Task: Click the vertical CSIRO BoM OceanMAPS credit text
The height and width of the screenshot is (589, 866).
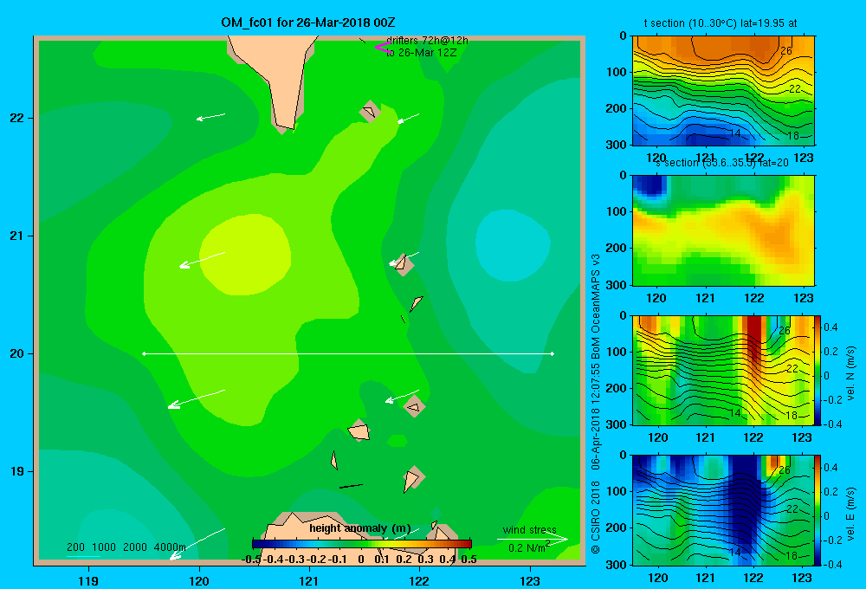Action: (596, 404)
